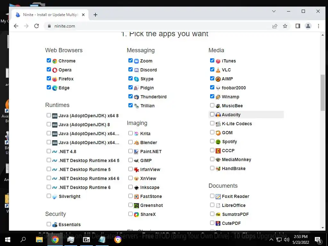Check the Krita checkbox
This screenshot has height=246, width=328.
click(130, 133)
